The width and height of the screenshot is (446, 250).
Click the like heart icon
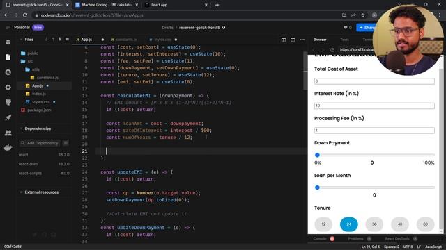[x=346, y=28]
